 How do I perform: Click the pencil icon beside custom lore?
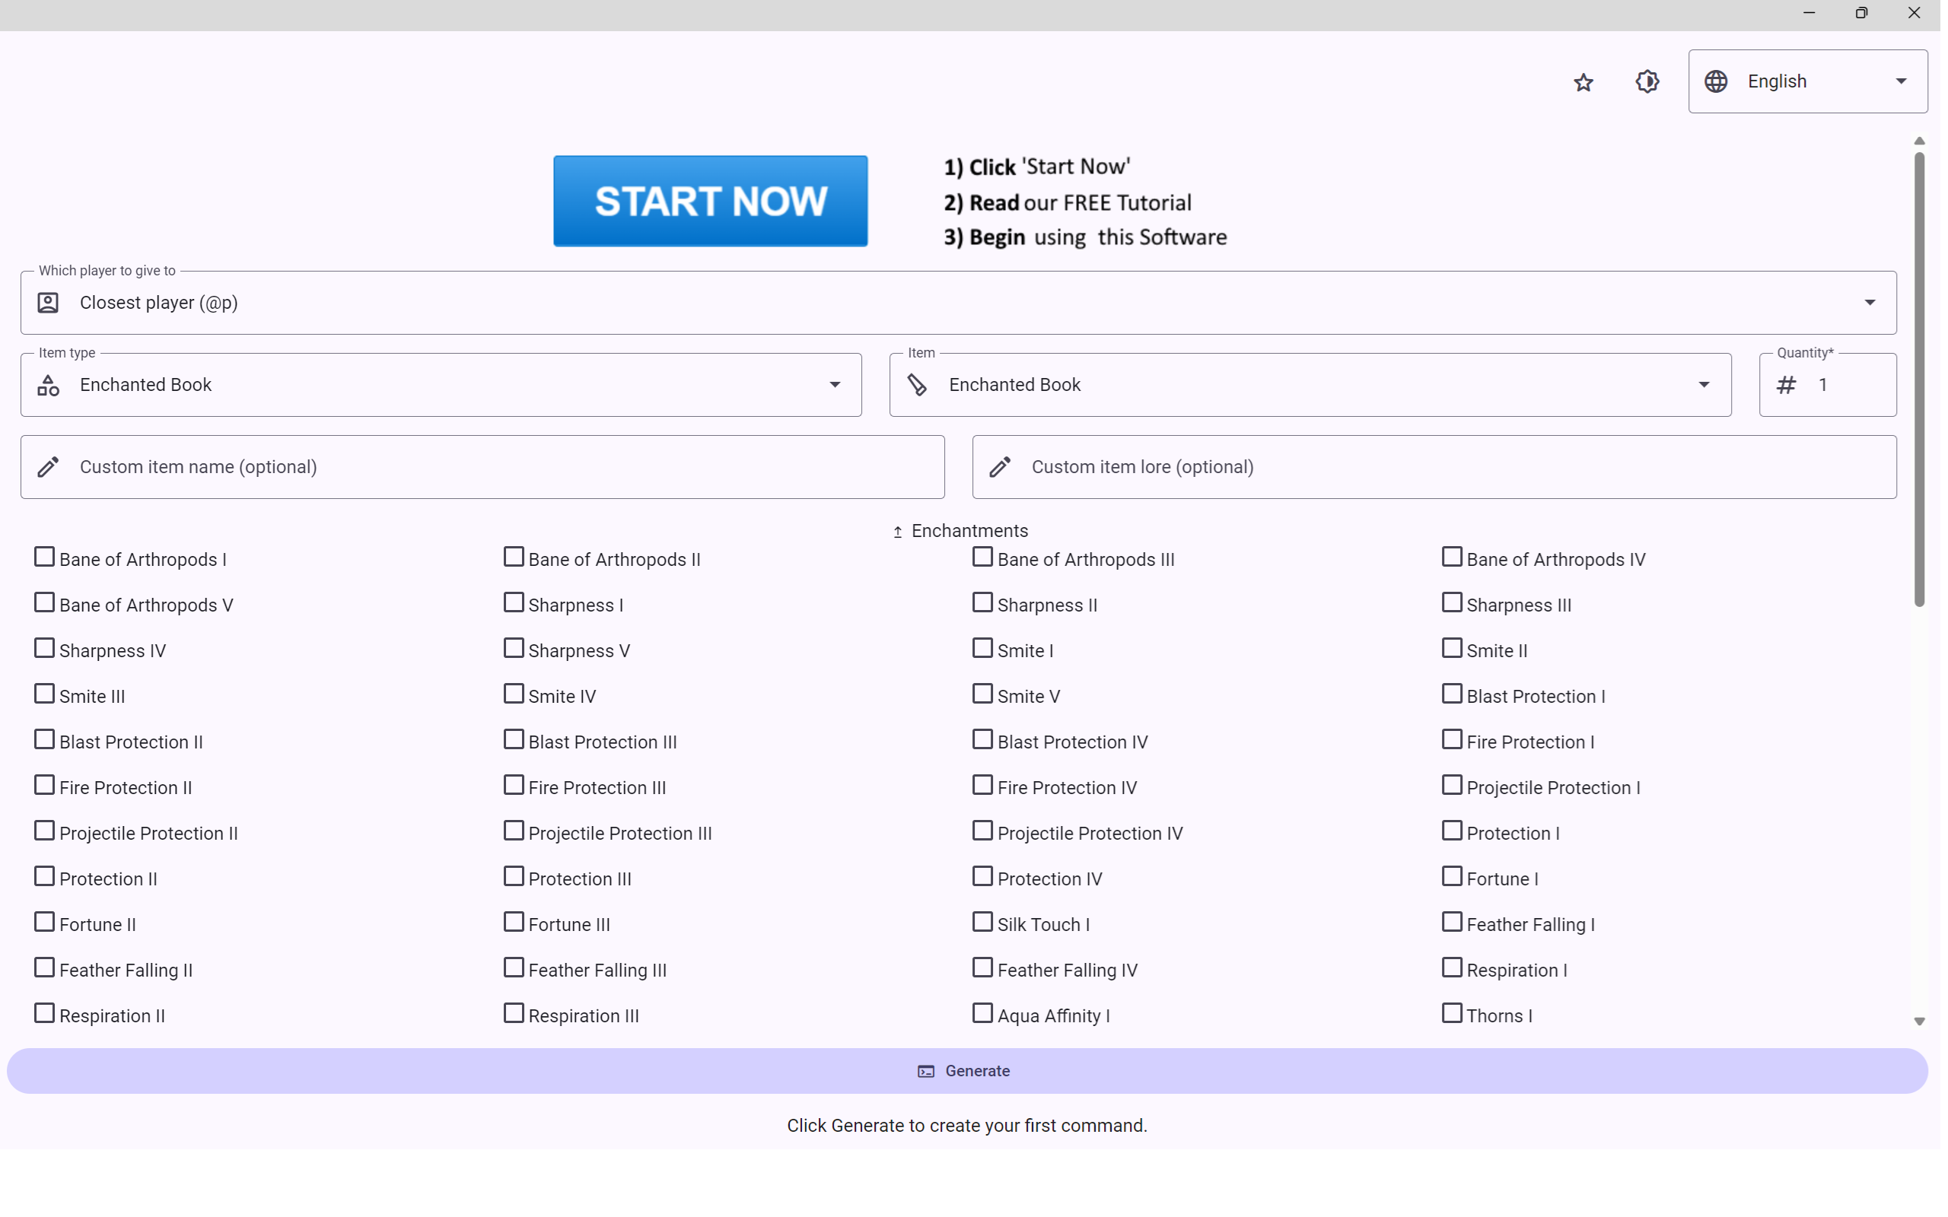pyautogui.click(x=1000, y=467)
